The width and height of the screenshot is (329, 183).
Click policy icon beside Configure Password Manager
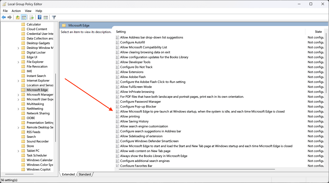tap(118, 102)
